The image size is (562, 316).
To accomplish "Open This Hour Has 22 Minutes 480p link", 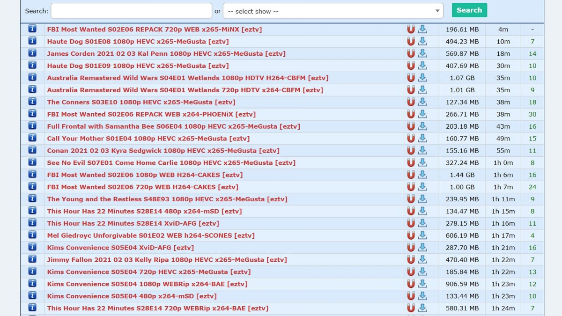I will (x=144, y=211).
